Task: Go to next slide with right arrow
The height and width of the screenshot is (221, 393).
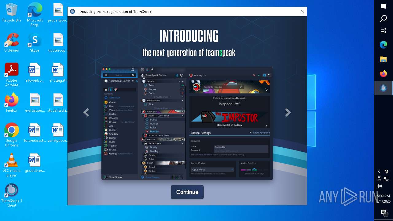Action: pyautogui.click(x=288, y=113)
